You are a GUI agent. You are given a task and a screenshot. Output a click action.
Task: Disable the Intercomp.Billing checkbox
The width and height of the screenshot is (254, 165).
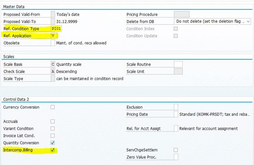pyautogui.click(x=53, y=150)
